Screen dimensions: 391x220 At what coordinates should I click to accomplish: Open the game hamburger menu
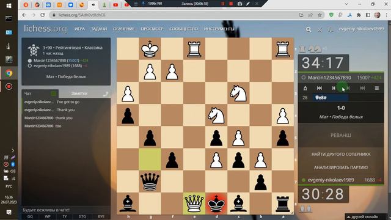click(x=377, y=88)
